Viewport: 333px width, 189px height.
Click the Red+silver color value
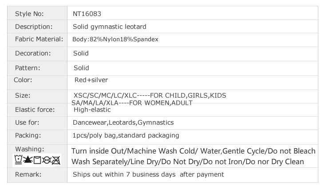91,80
